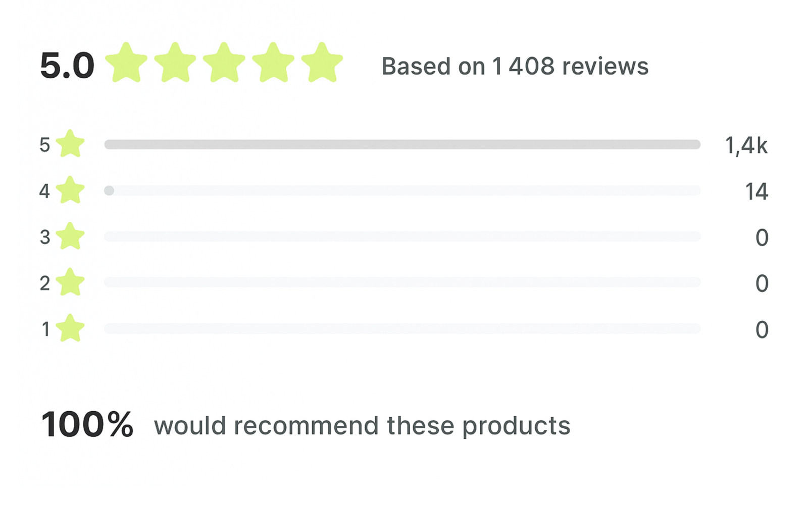Click the star icon beside the 5 row

[70, 144]
